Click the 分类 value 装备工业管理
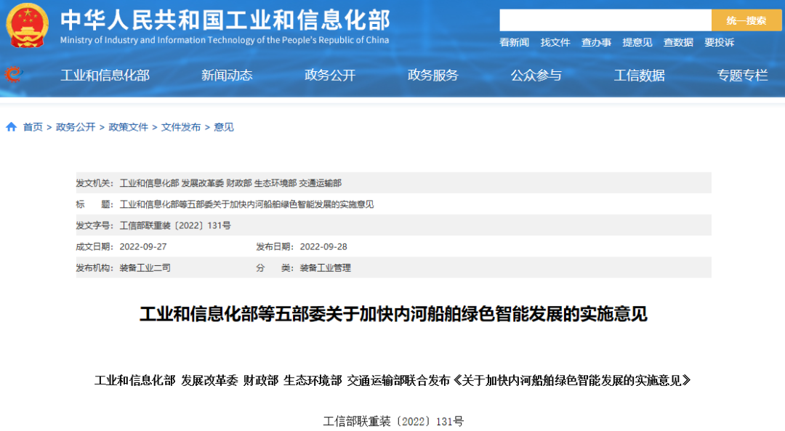 pos(325,267)
